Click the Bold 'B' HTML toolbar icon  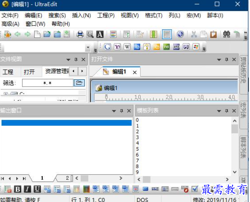[17, 189]
